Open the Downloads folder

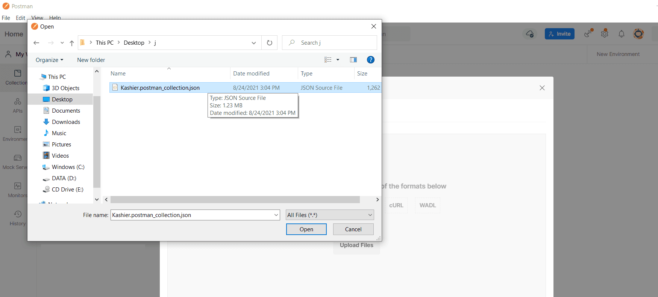pyautogui.click(x=66, y=122)
